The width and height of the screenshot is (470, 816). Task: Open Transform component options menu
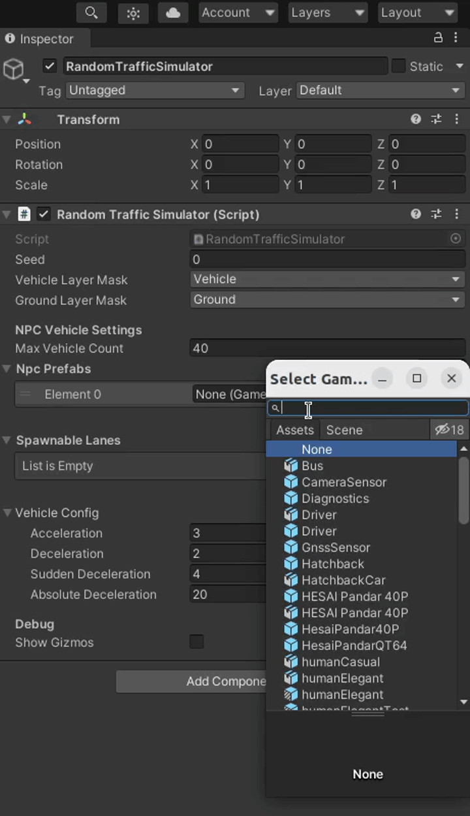pyautogui.click(x=456, y=119)
